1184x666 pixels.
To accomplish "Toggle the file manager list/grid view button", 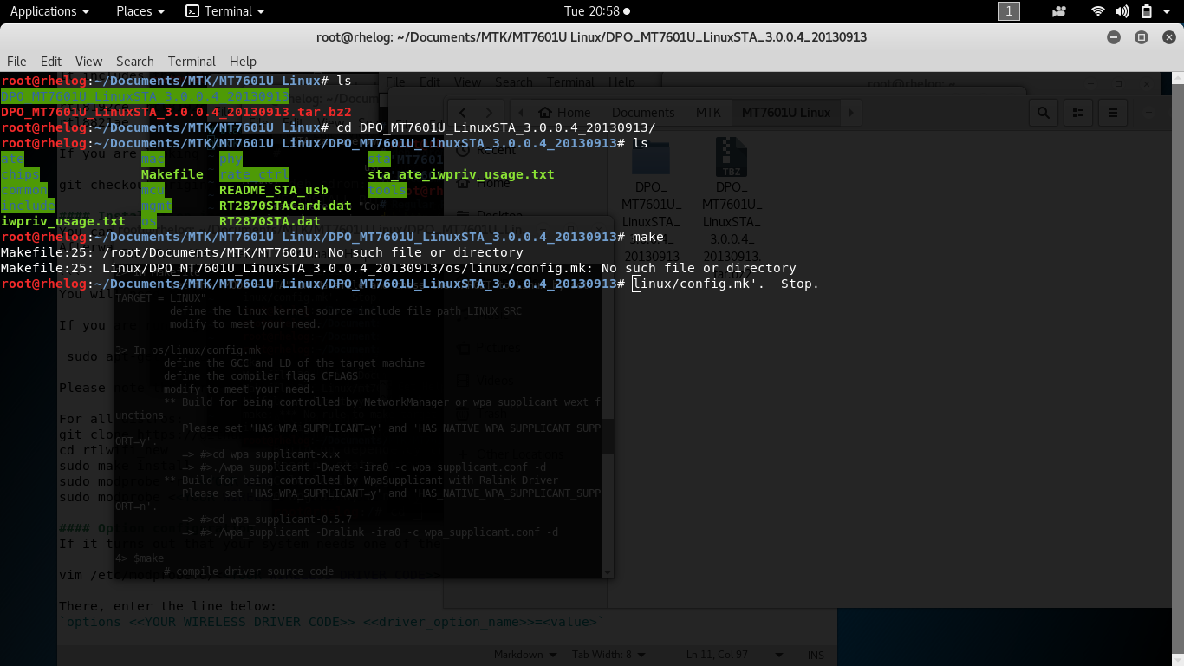I will coord(1077,113).
